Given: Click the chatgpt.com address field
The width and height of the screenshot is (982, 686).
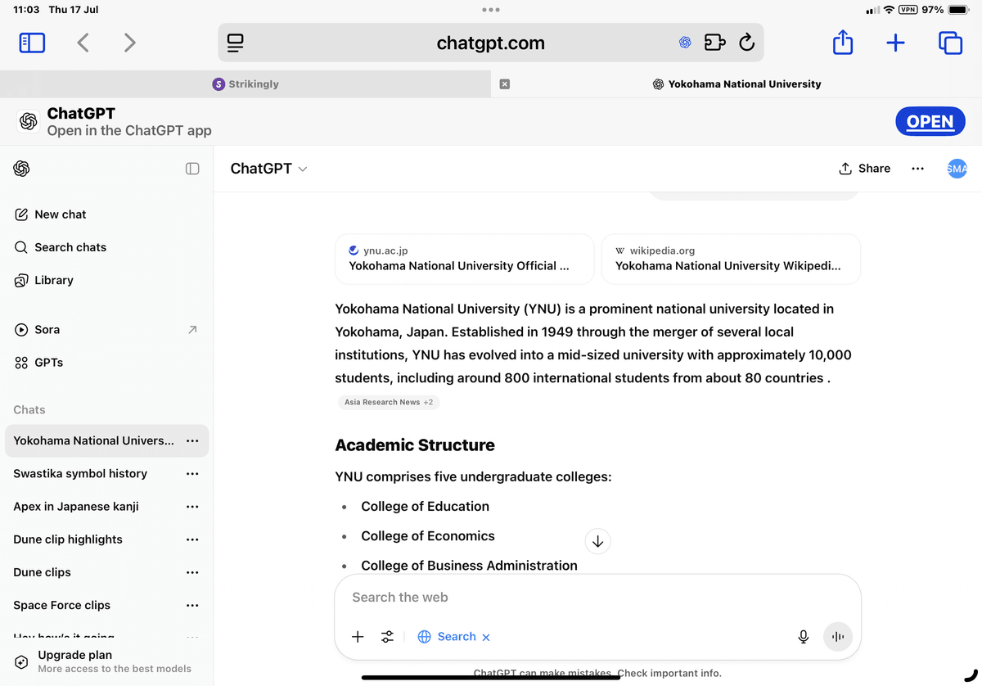Looking at the screenshot, I should (491, 43).
